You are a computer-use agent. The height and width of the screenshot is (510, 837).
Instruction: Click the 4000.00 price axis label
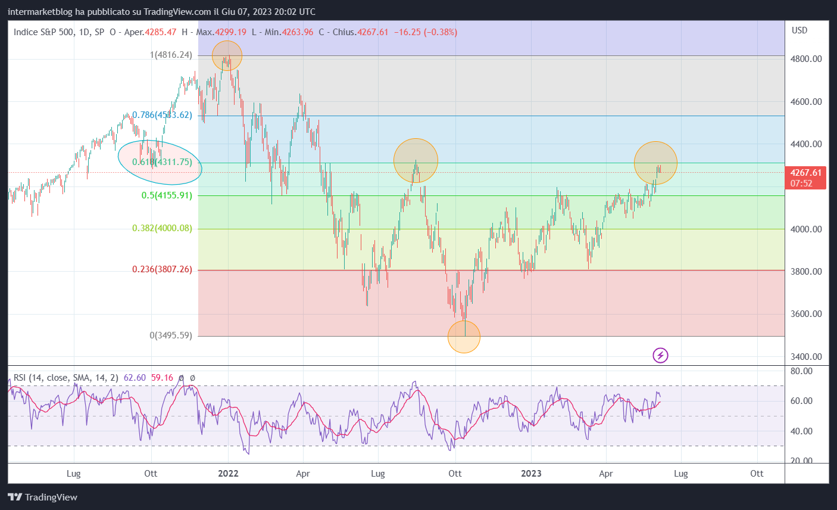pos(806,229)
